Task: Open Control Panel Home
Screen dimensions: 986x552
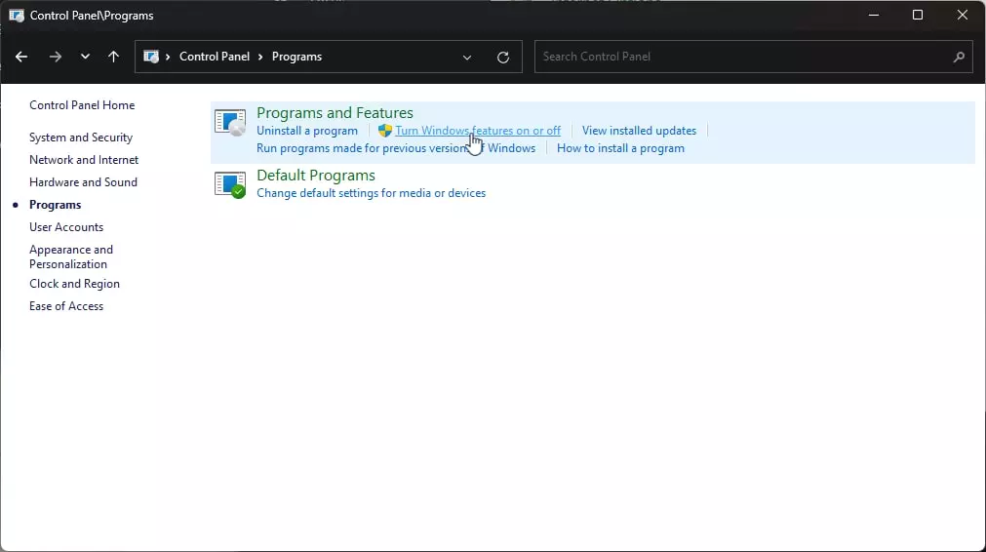Action: (x=82, y=105)
